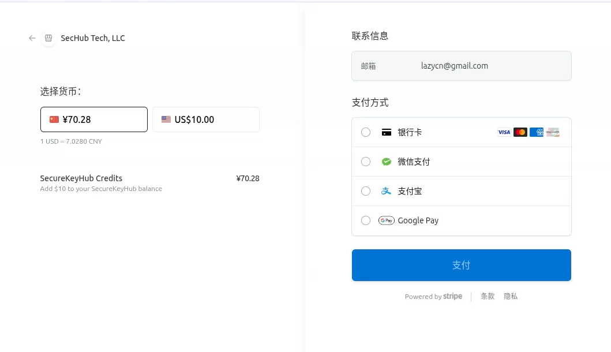611x352 pixels.
Task: Click the 银行卡 label text
Action: pyautogui.click(x=410, y=132)
